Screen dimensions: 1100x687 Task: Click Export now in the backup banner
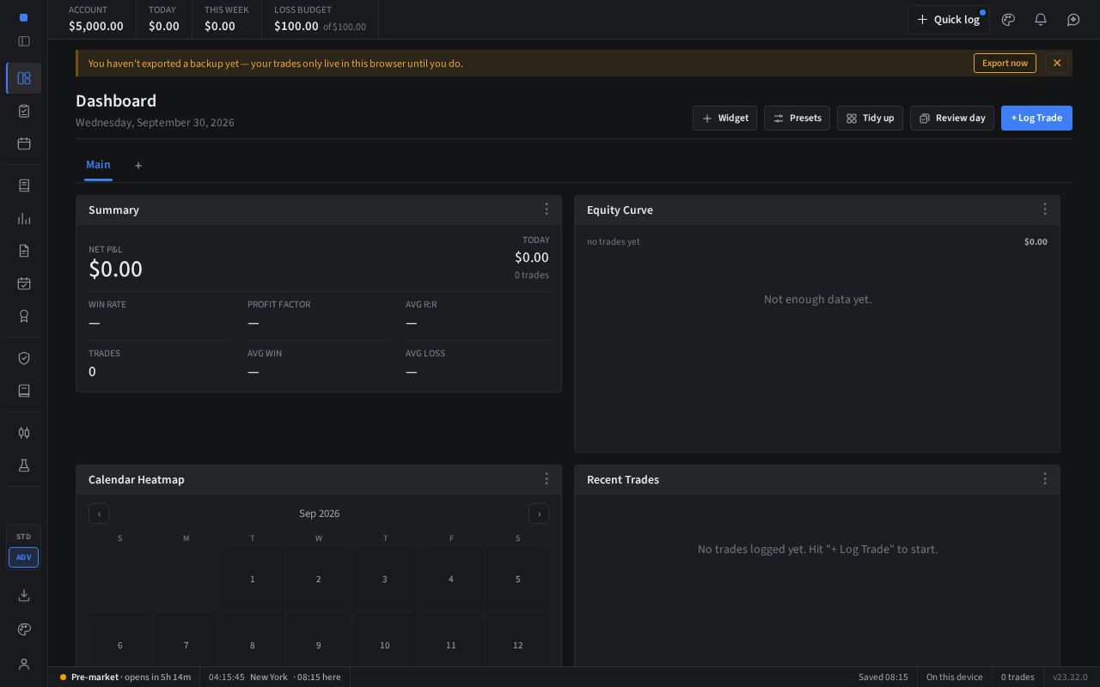click(1005, 63)
